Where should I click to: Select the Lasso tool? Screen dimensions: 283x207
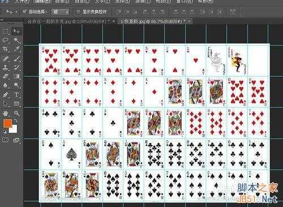coord(6,40)
